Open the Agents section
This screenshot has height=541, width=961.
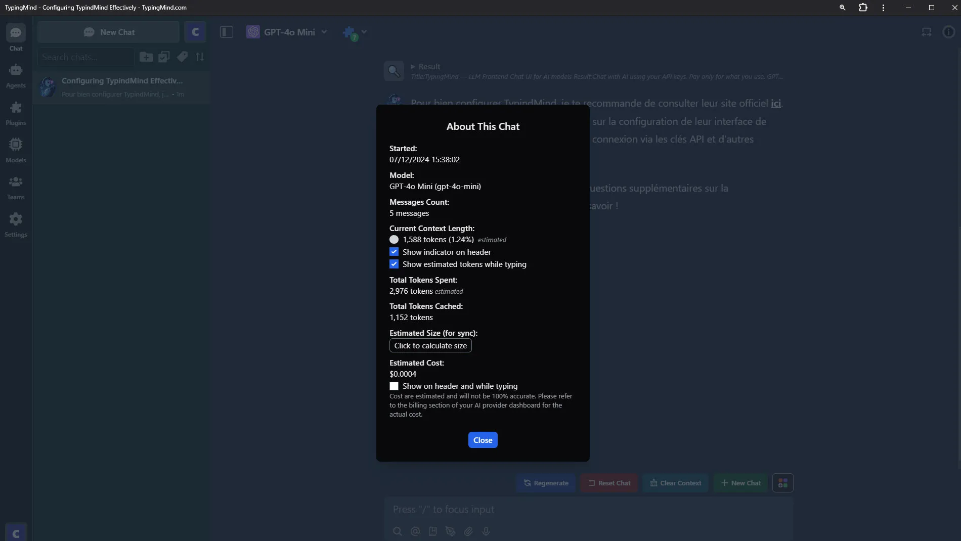pyautogui.click(x=16, y=76)
